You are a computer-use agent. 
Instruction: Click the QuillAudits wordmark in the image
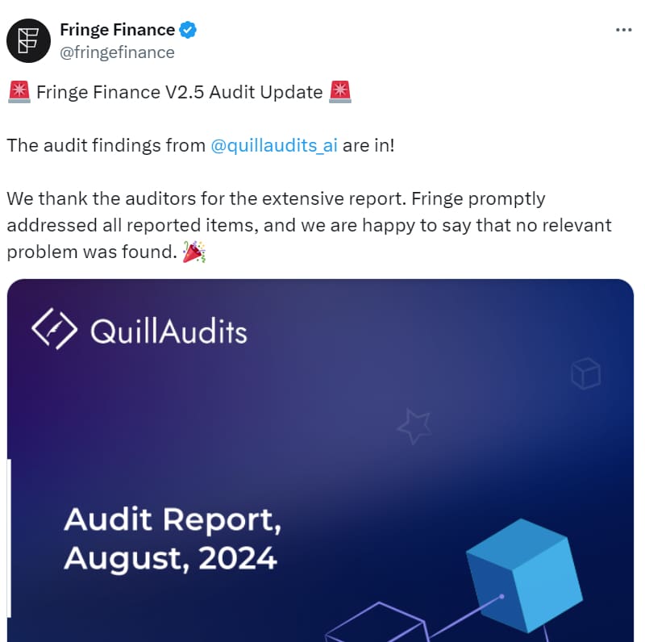point(169,331)
